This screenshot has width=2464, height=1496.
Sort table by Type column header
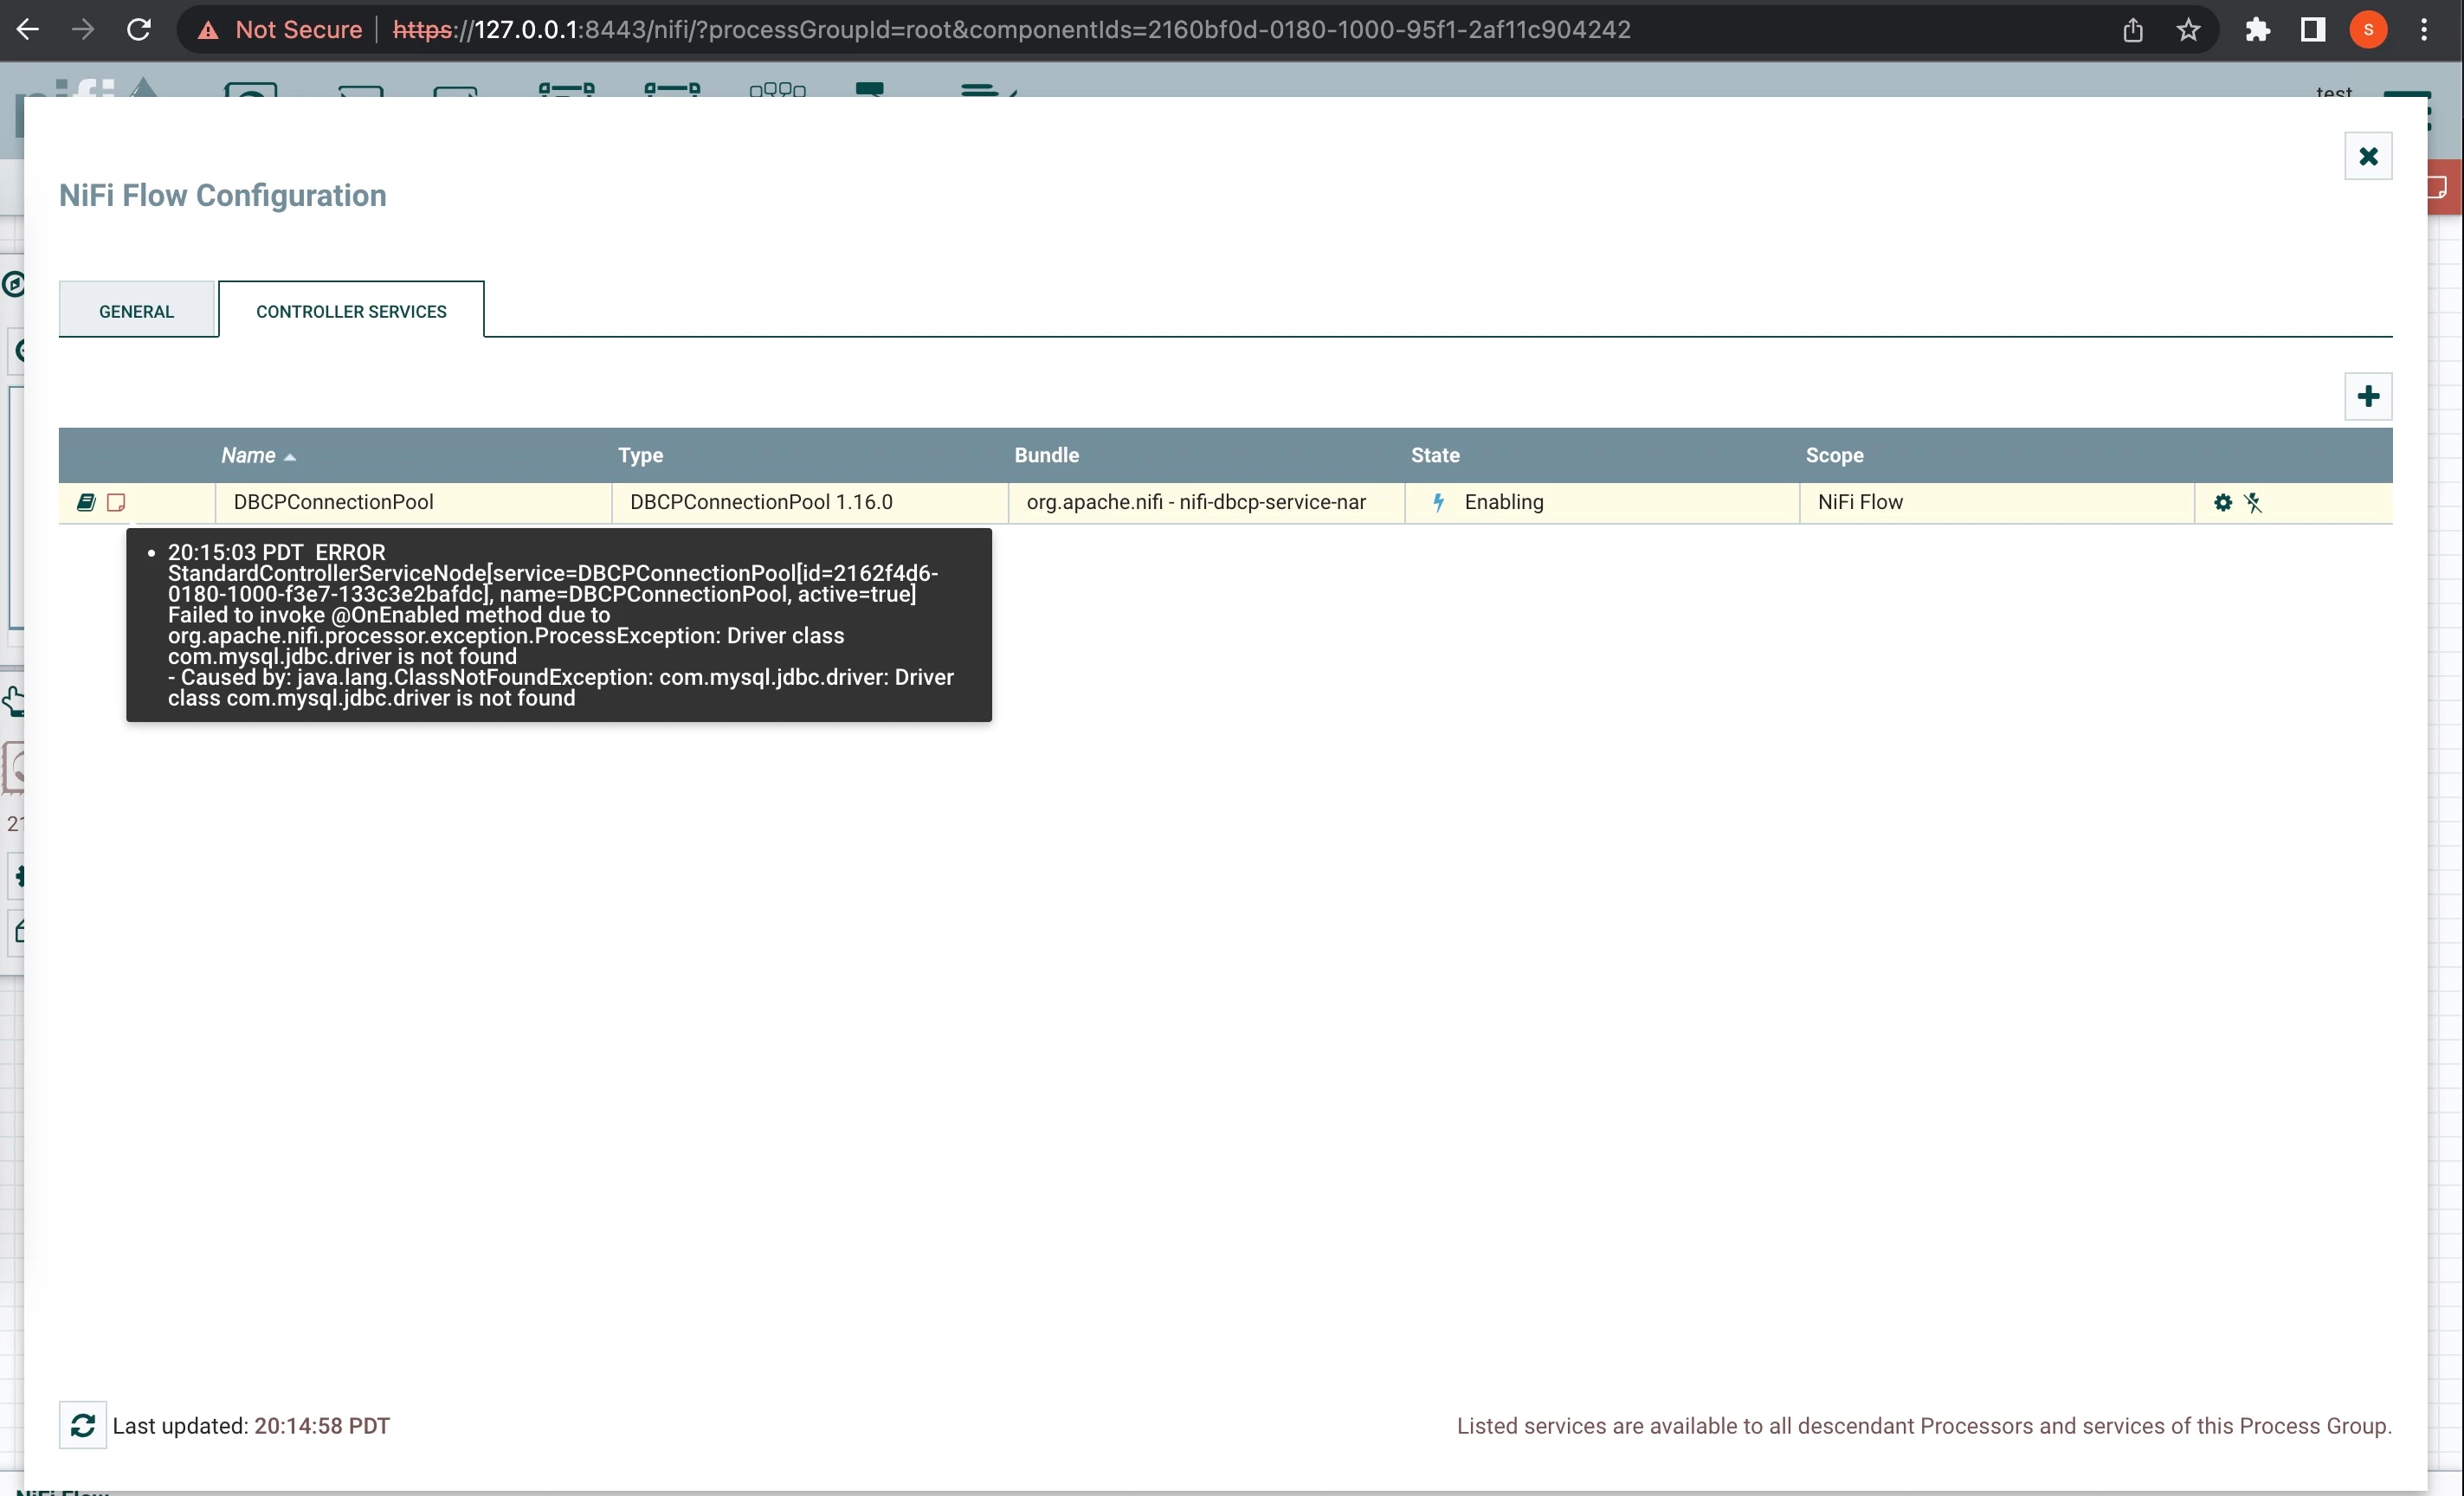(640, 455)
